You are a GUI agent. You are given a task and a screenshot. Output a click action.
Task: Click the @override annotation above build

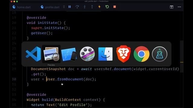point(36,94)
